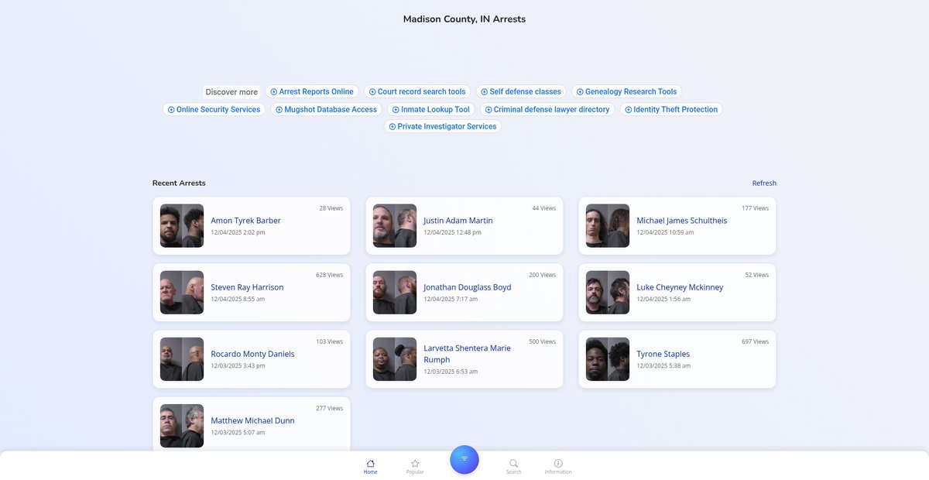929x480 pixels.
Task: Click the Information circle icon
Action: (x=558, y=463)
